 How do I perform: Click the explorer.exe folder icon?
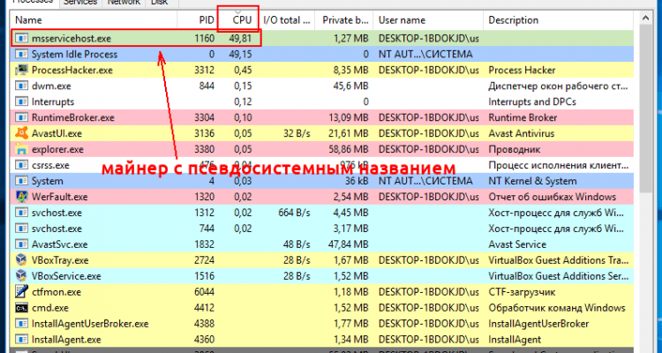click(21, 149)
